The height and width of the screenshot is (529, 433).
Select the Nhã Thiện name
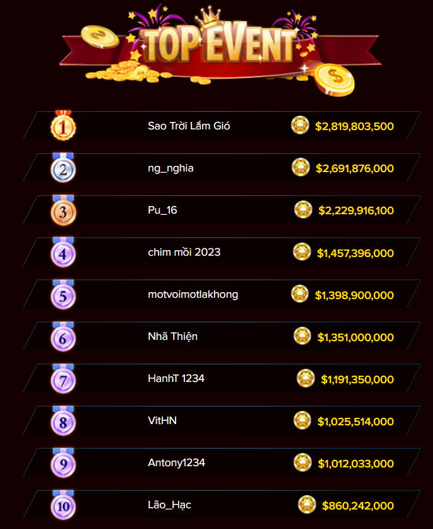pos(172,336)
